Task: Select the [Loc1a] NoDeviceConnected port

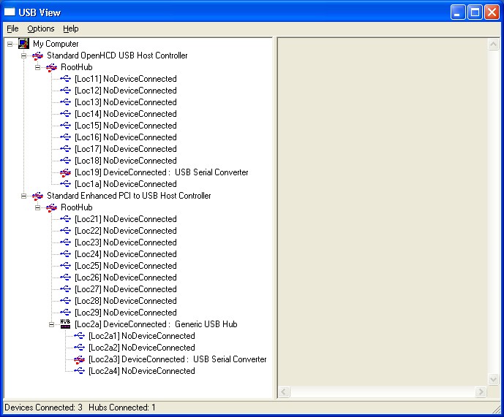Action: point(125,184)
